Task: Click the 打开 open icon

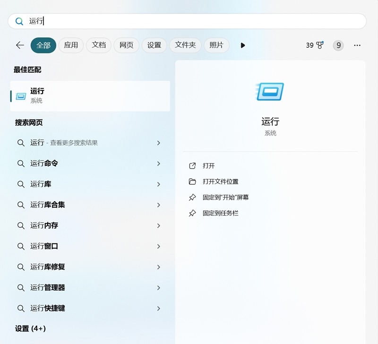Action: 192,166
